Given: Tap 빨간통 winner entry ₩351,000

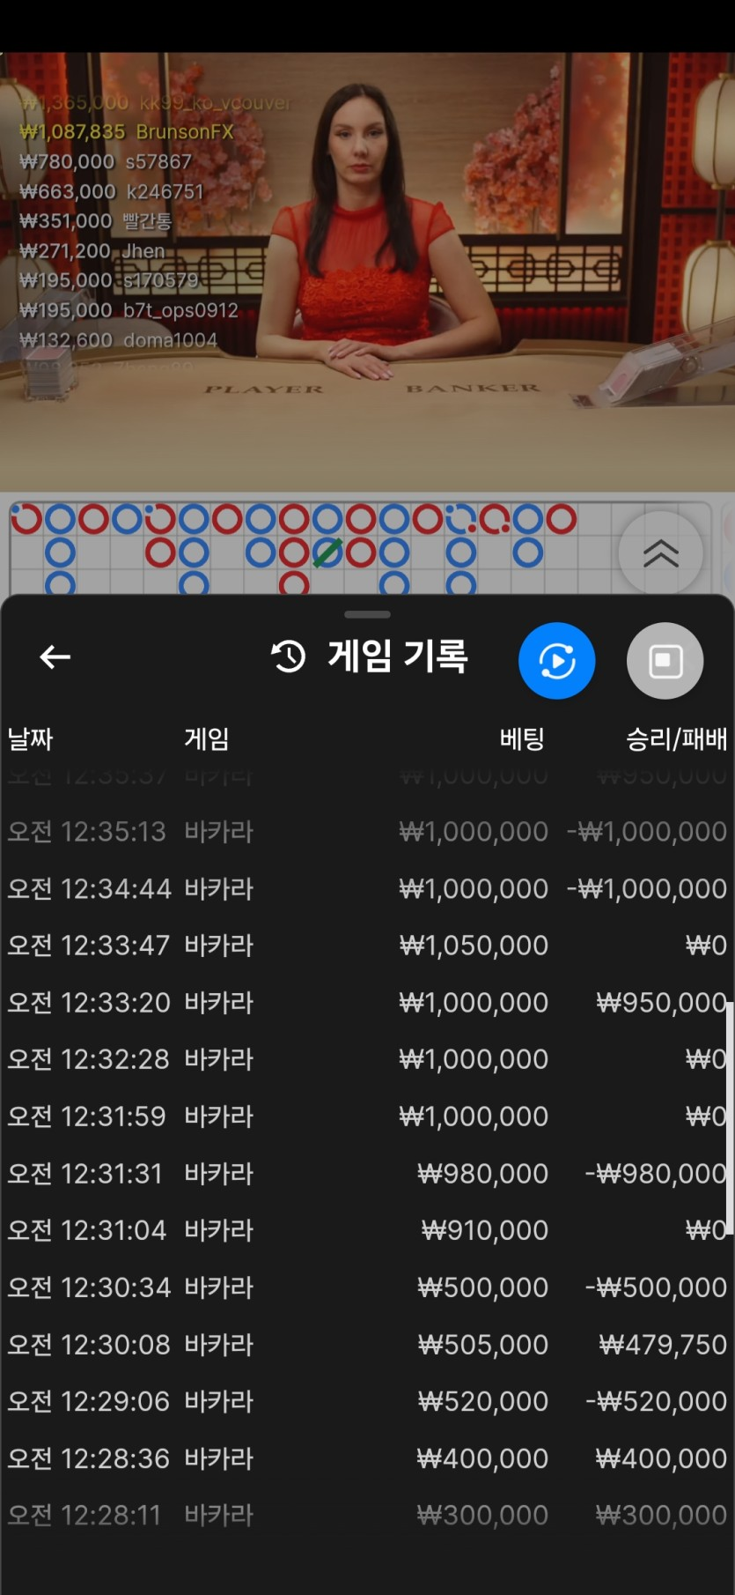Looking at the screenshot, I should [96, 221].
